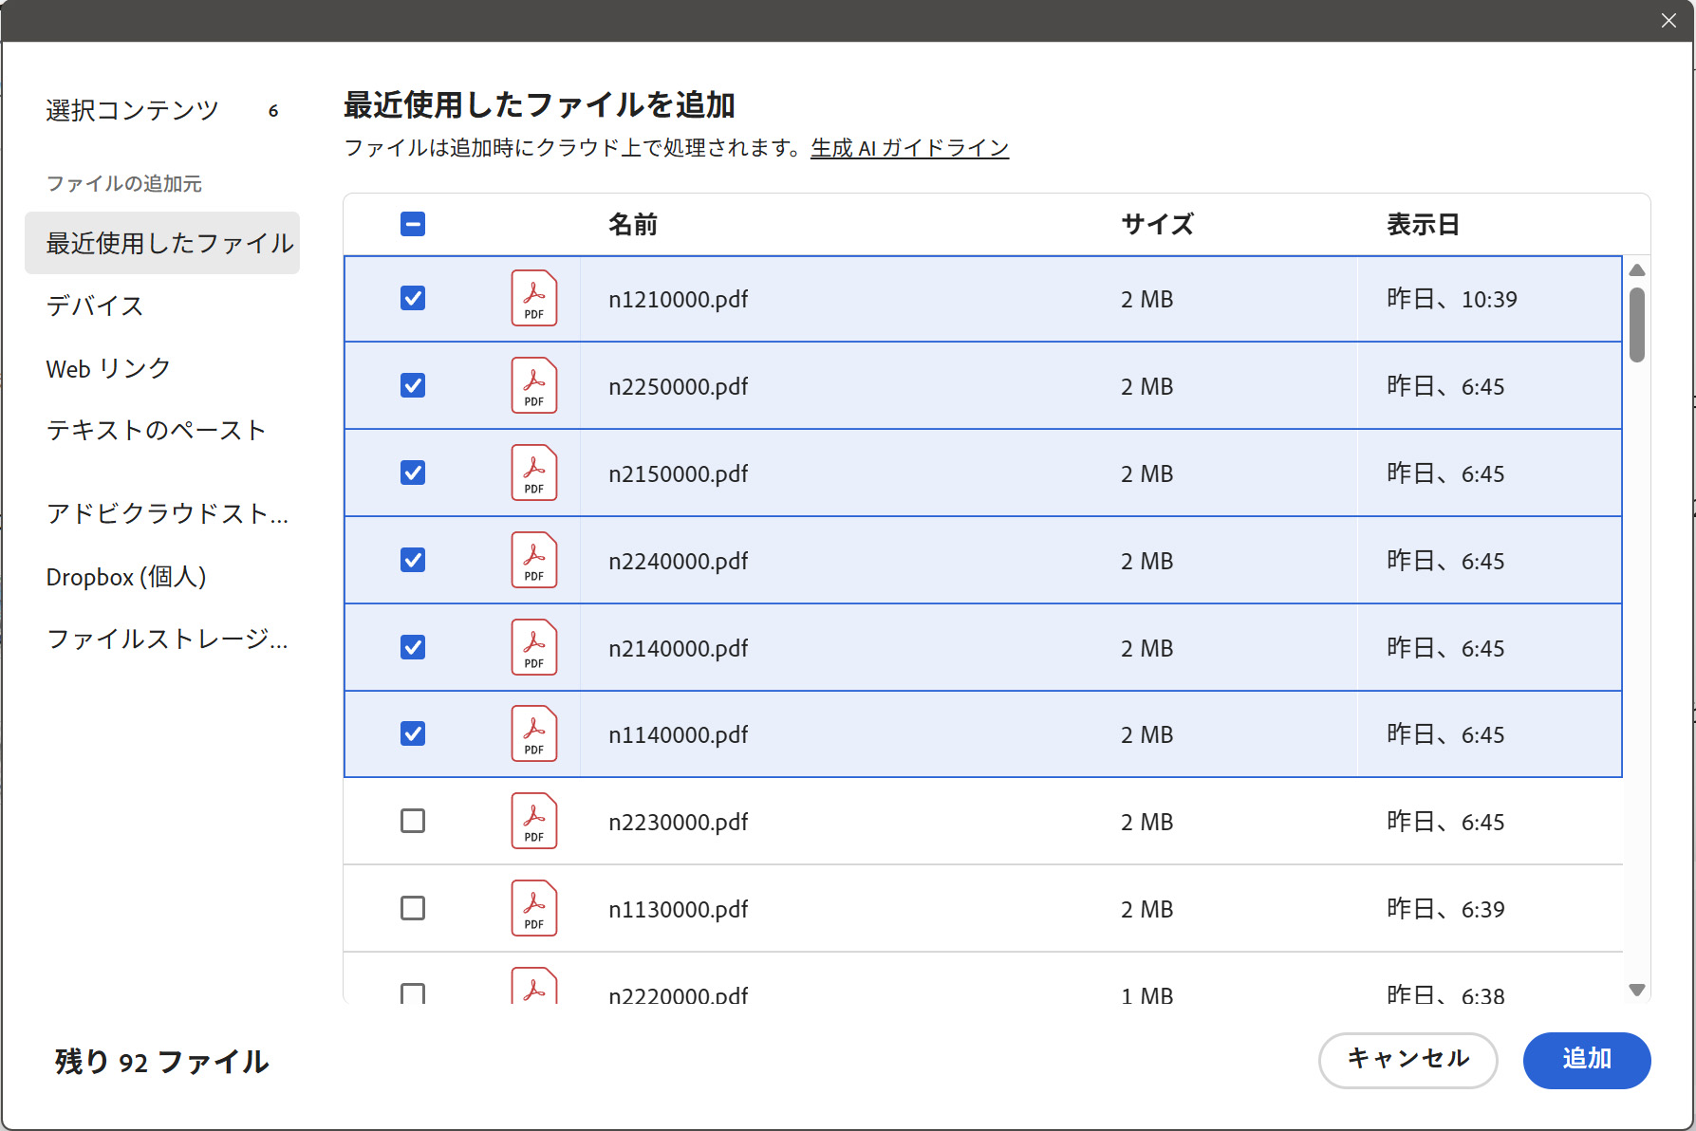Click the PDF icon for n2150000.pdf

[x=533, y=473]
